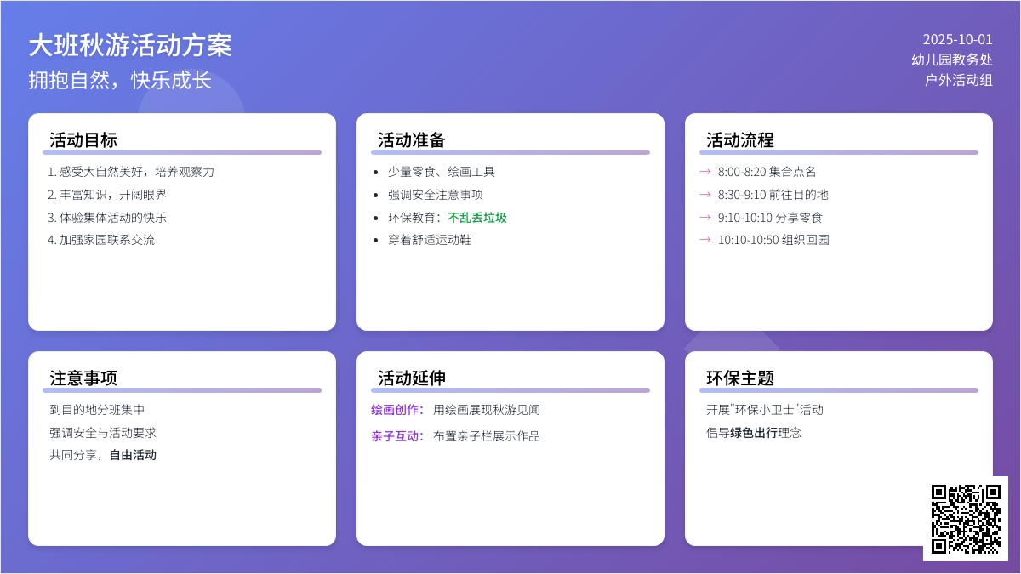
Task: Click the QR code in the bottom-right corner
Action: point(966,519)
